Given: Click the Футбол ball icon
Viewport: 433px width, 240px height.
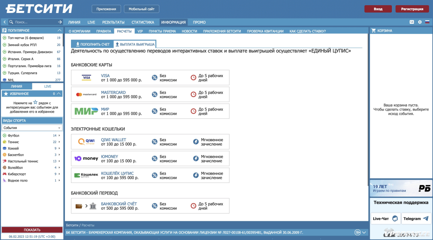Looking at the screenshot, I should (x=4, y=135).
